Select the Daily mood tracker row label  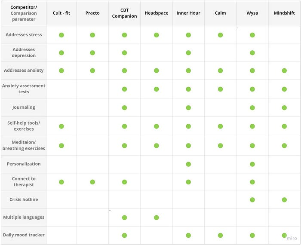tap(24, 235)
